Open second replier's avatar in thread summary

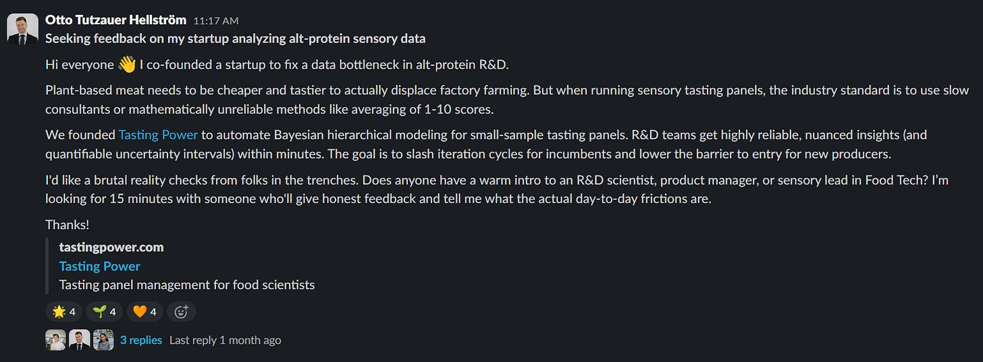tap(79, 340)
